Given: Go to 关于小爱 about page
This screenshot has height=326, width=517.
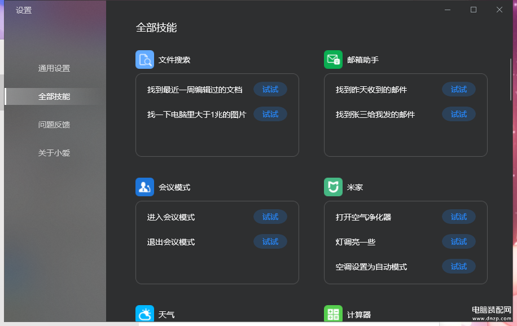Looking at the screenshot, I should 54,153.
